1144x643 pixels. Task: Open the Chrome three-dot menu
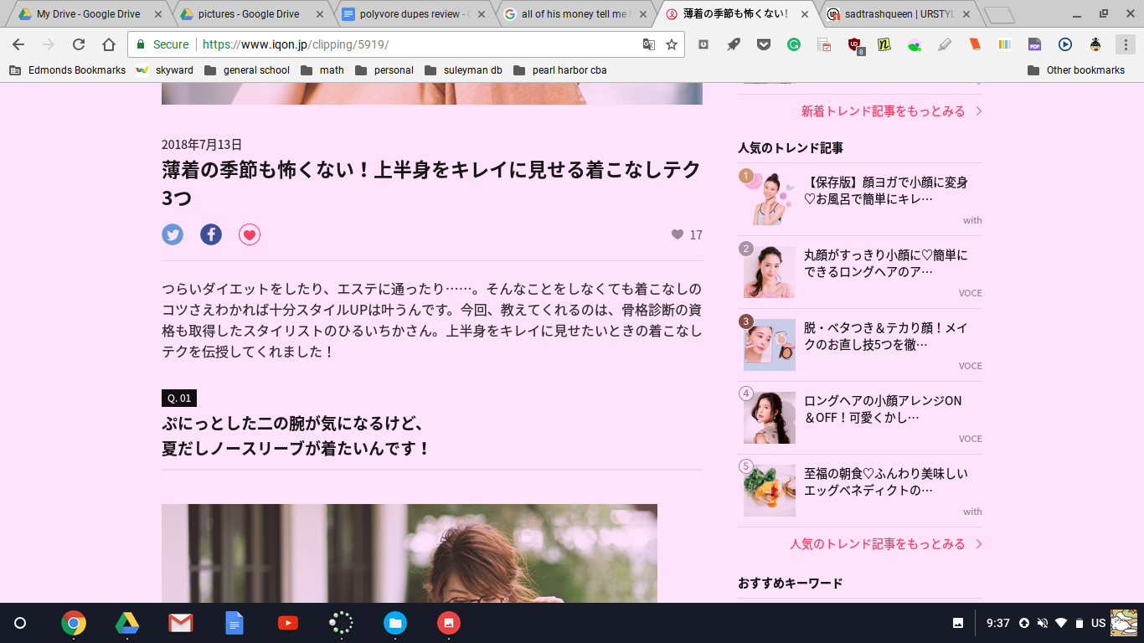[1126, 44]
